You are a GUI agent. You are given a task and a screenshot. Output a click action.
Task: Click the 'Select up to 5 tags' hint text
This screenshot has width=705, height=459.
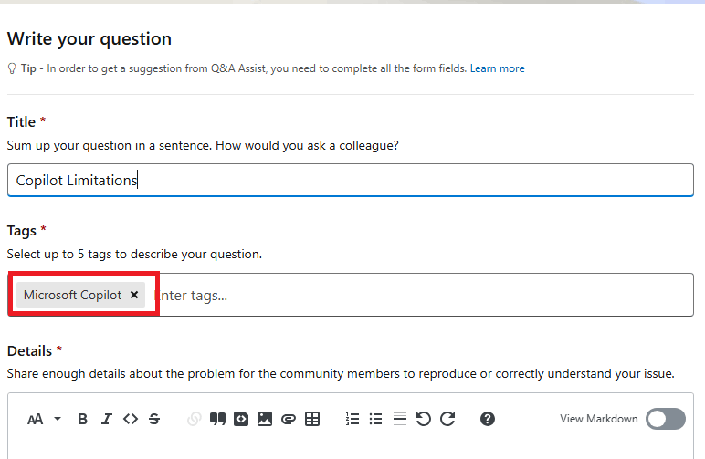click(134, 255)
